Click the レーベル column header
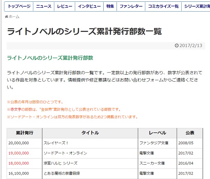Viewport: 210px width, 179px height. click(x=157, y=133)
